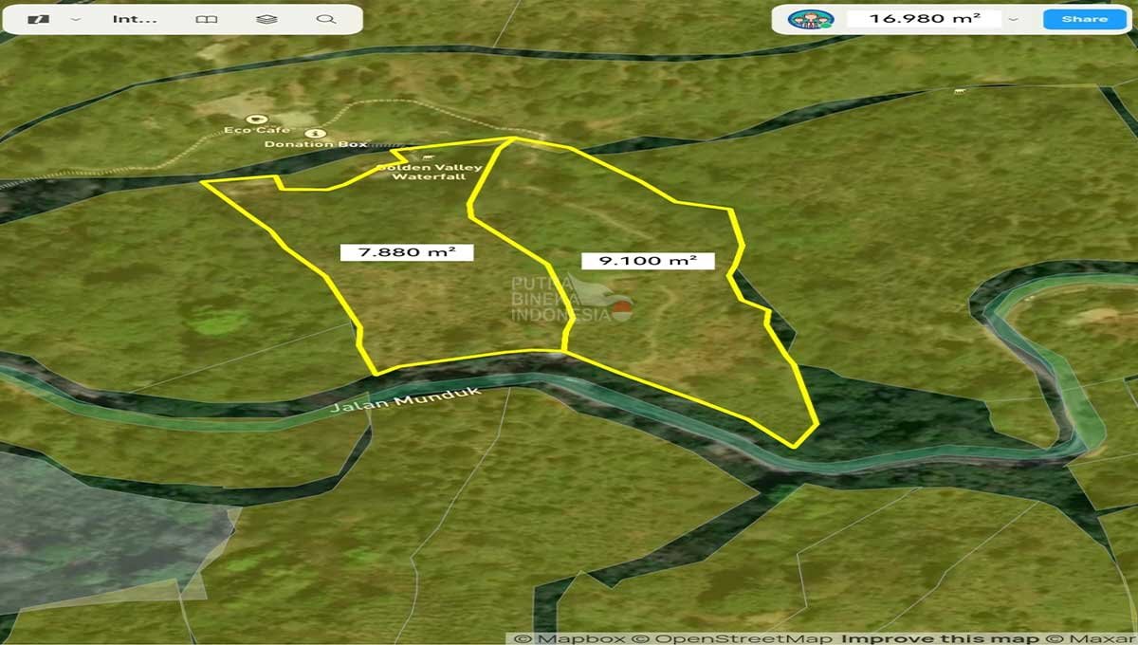Click the Donation Box info icon
Image resolution: width=1138 pixels, height=645 pixels.
pos(317,134)
